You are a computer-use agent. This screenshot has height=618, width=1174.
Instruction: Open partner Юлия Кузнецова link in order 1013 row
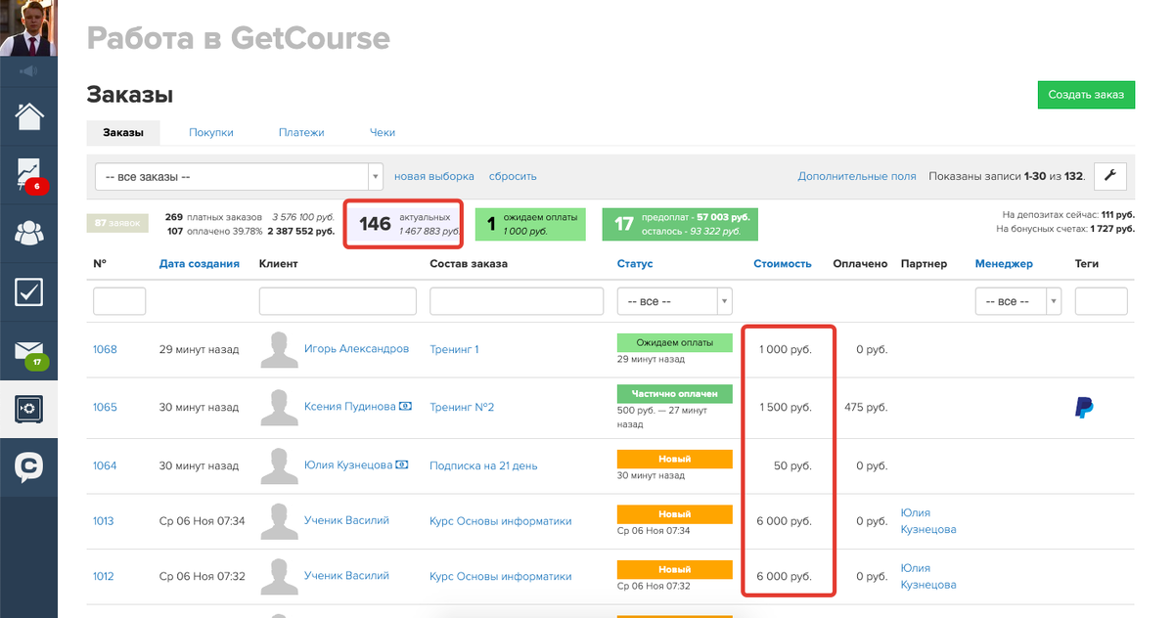coord(928,521)
